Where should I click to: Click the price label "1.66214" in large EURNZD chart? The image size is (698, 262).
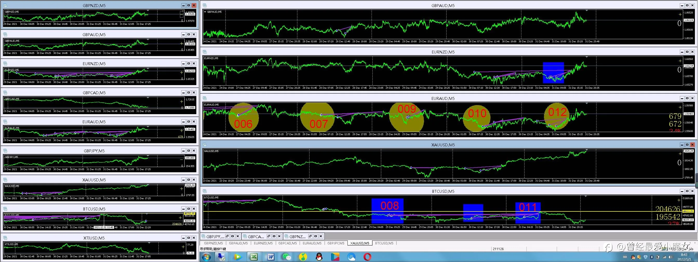(x=688, y=66)
